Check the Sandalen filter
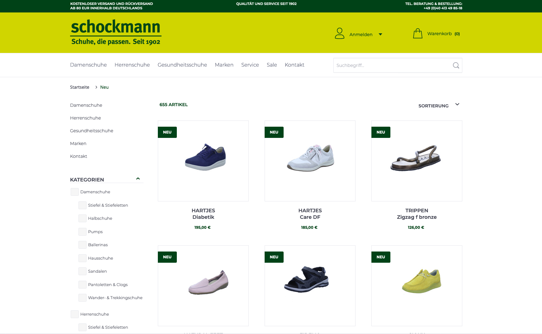The height and width of the screenshot is (334, 542). pos(82,271)
